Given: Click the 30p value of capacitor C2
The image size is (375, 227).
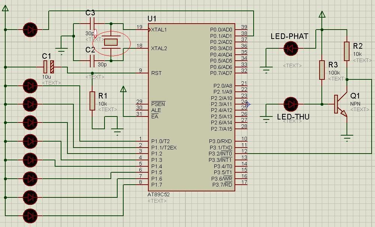Looking at the screenshot, I should pos(102,64).
